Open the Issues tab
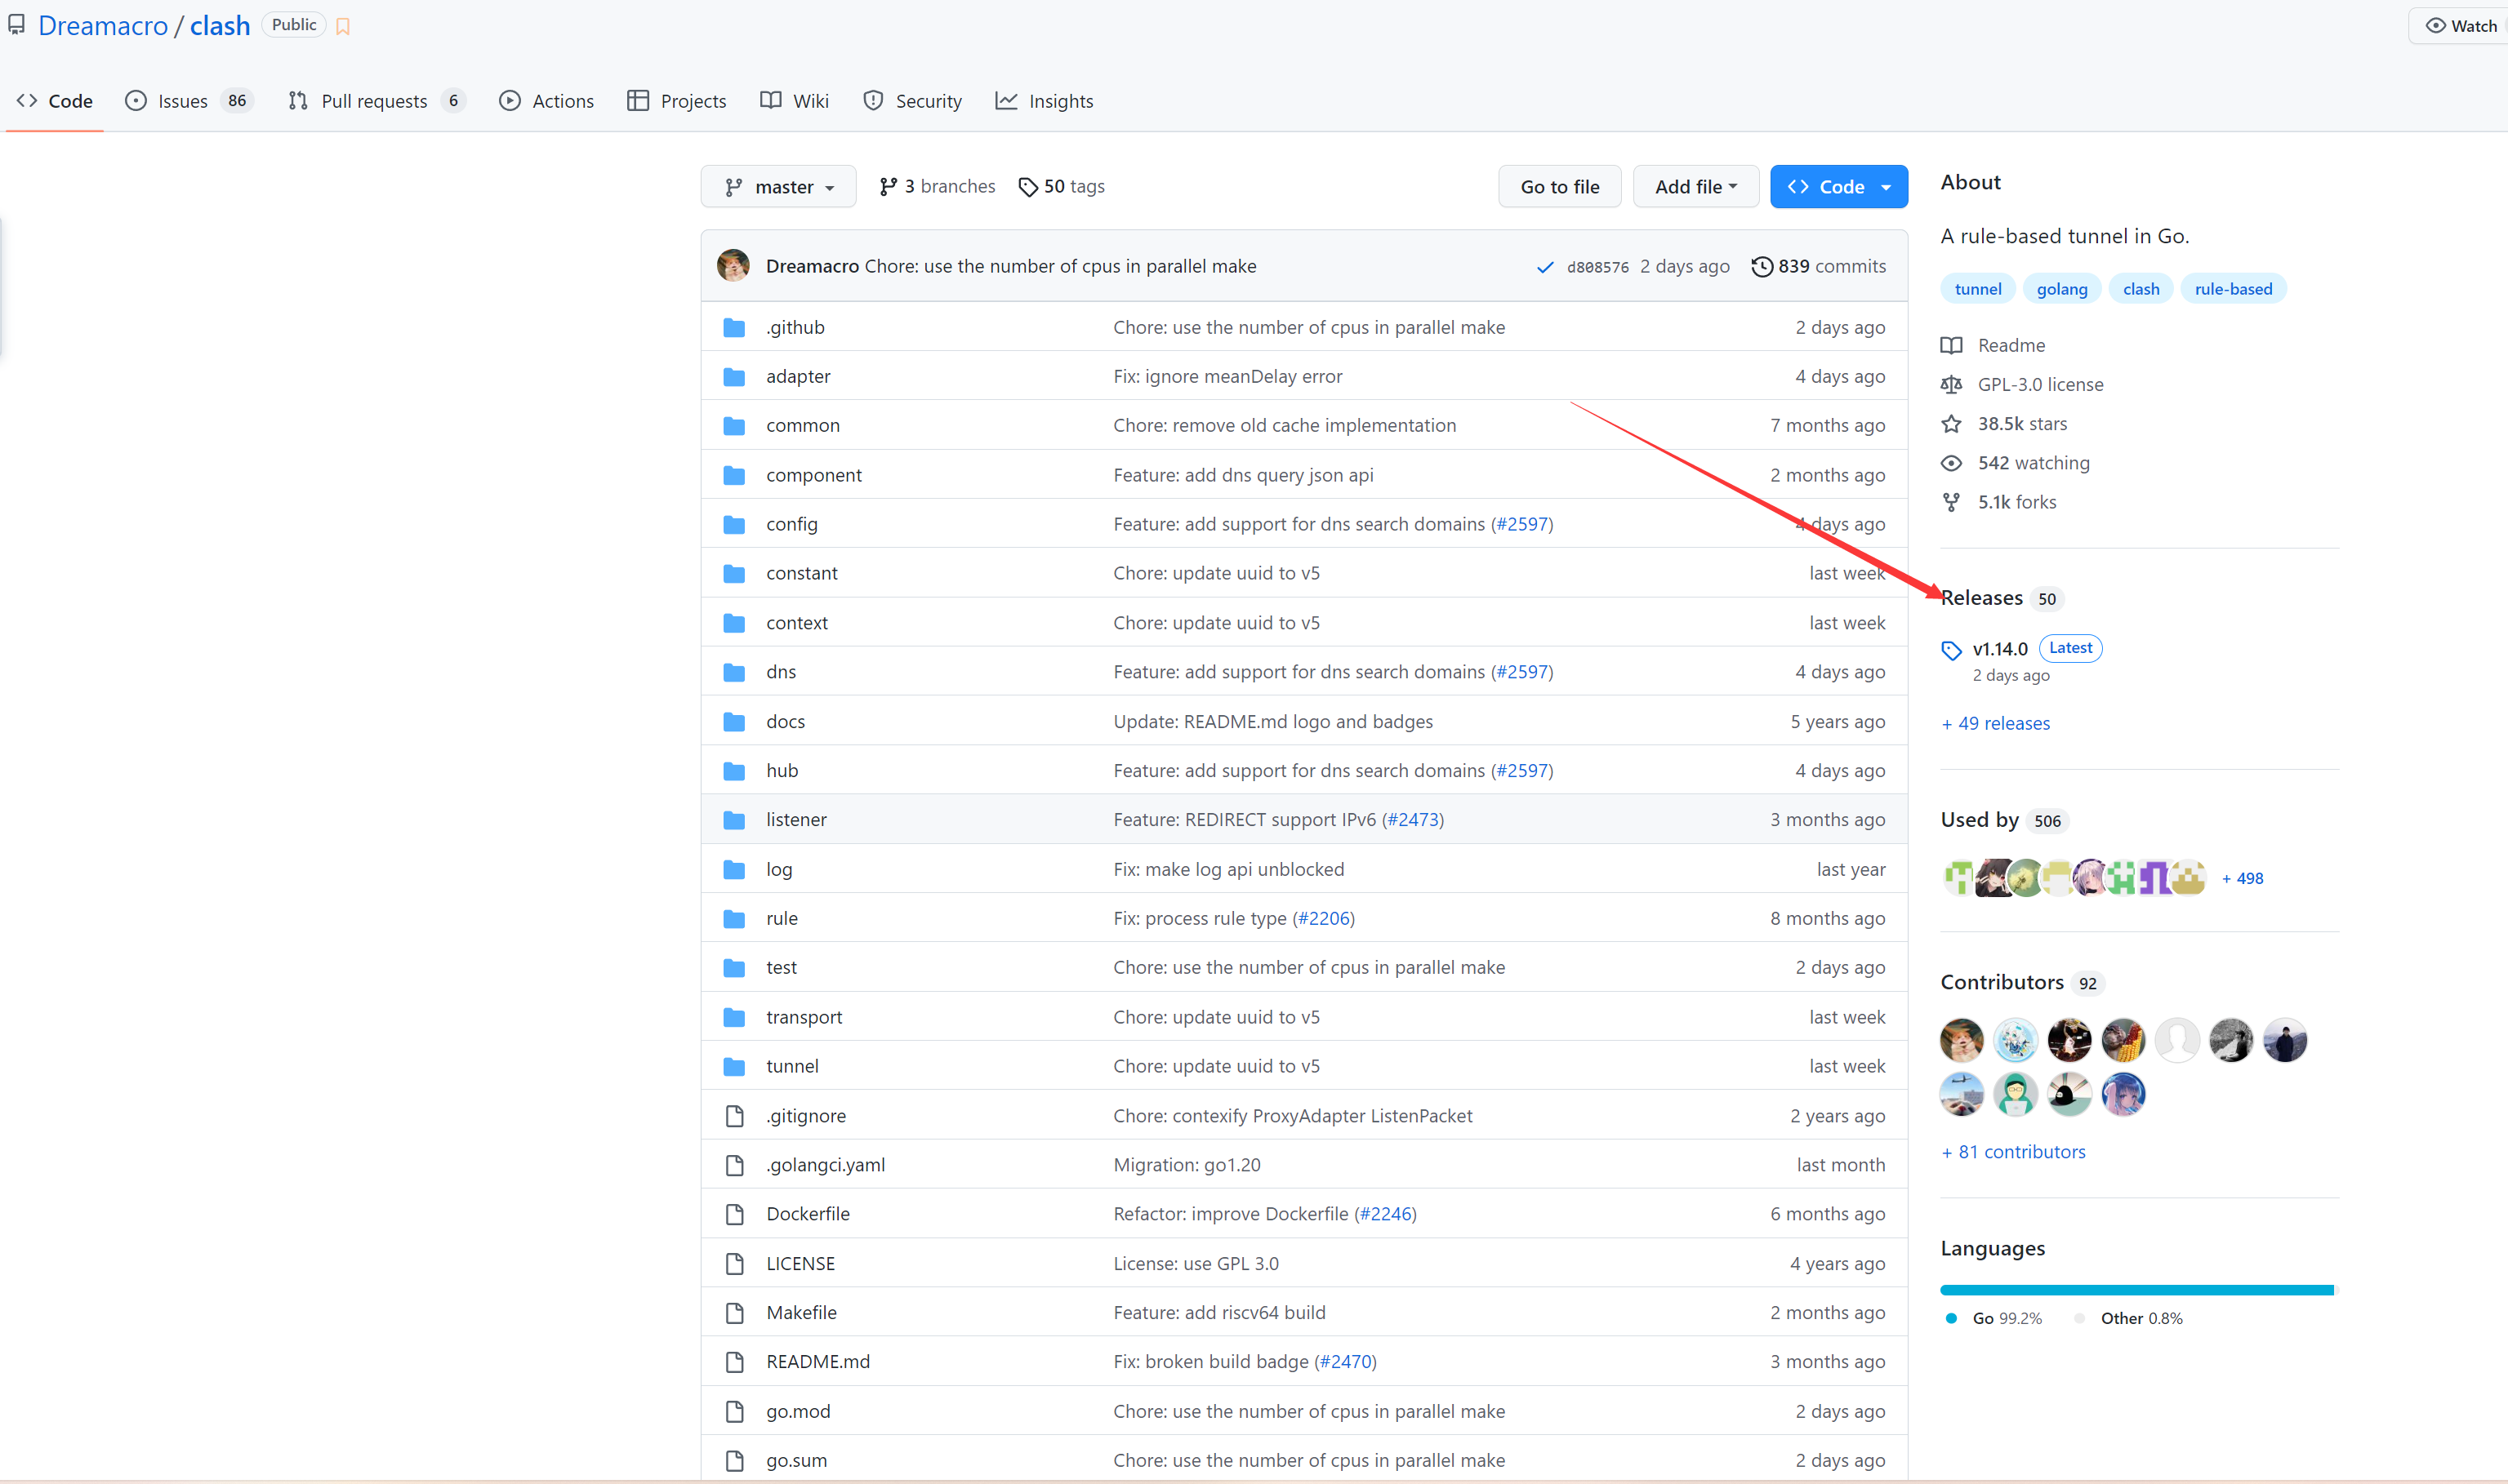The height and width of the screenshot is (1484, 2508). point(189,101)
